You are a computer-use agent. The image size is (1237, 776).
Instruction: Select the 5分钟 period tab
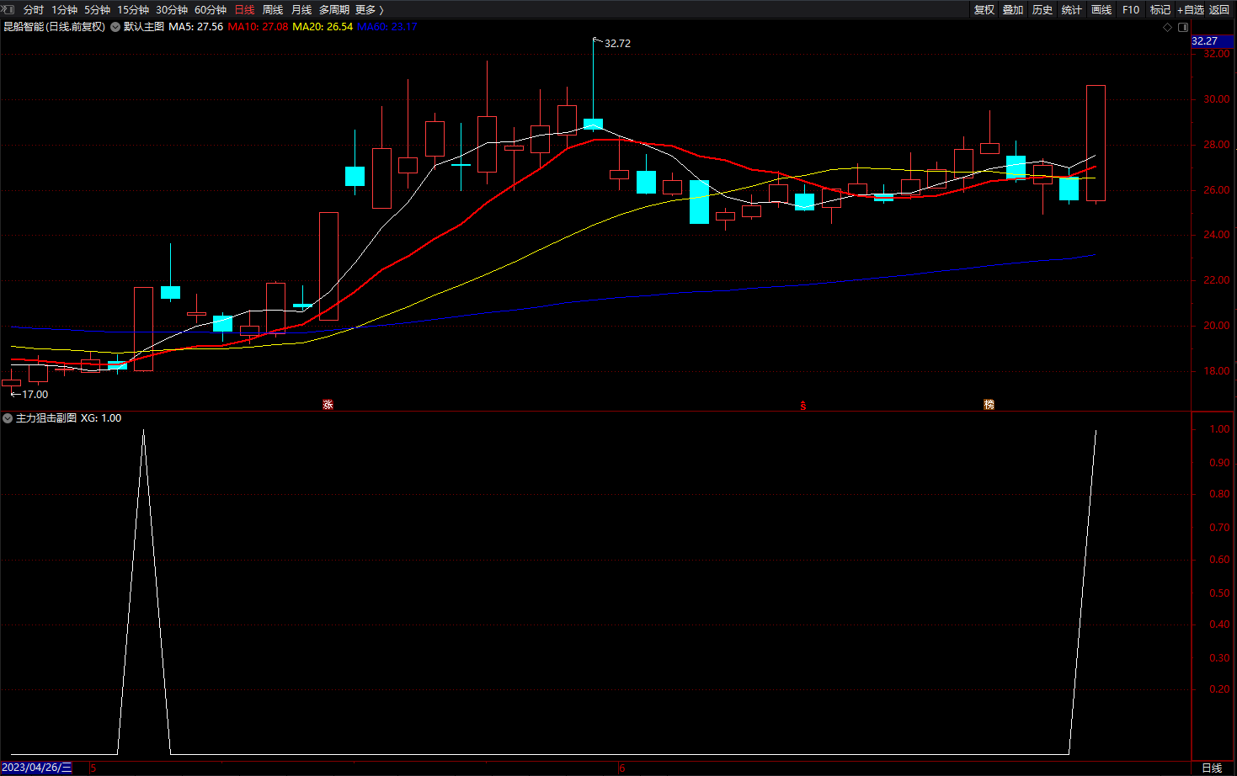[x=98, y=10]
